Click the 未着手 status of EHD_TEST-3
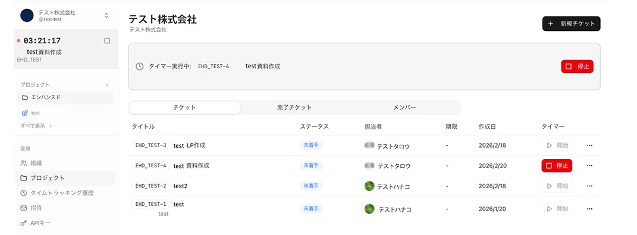This screenshot has height=235, width=637. [311, 145]
